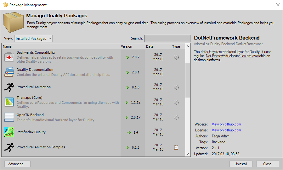
Task: Click clipboard type icon for Procedural Animation Samples
Action: pyautogui.click(x=176, y=147)
